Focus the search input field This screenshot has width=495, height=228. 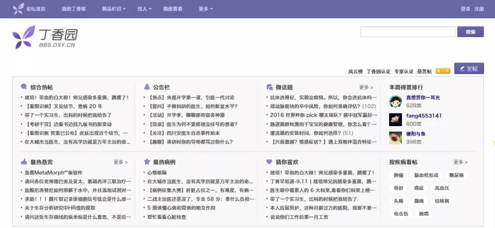pyautogui.click(x=408, y=32)
